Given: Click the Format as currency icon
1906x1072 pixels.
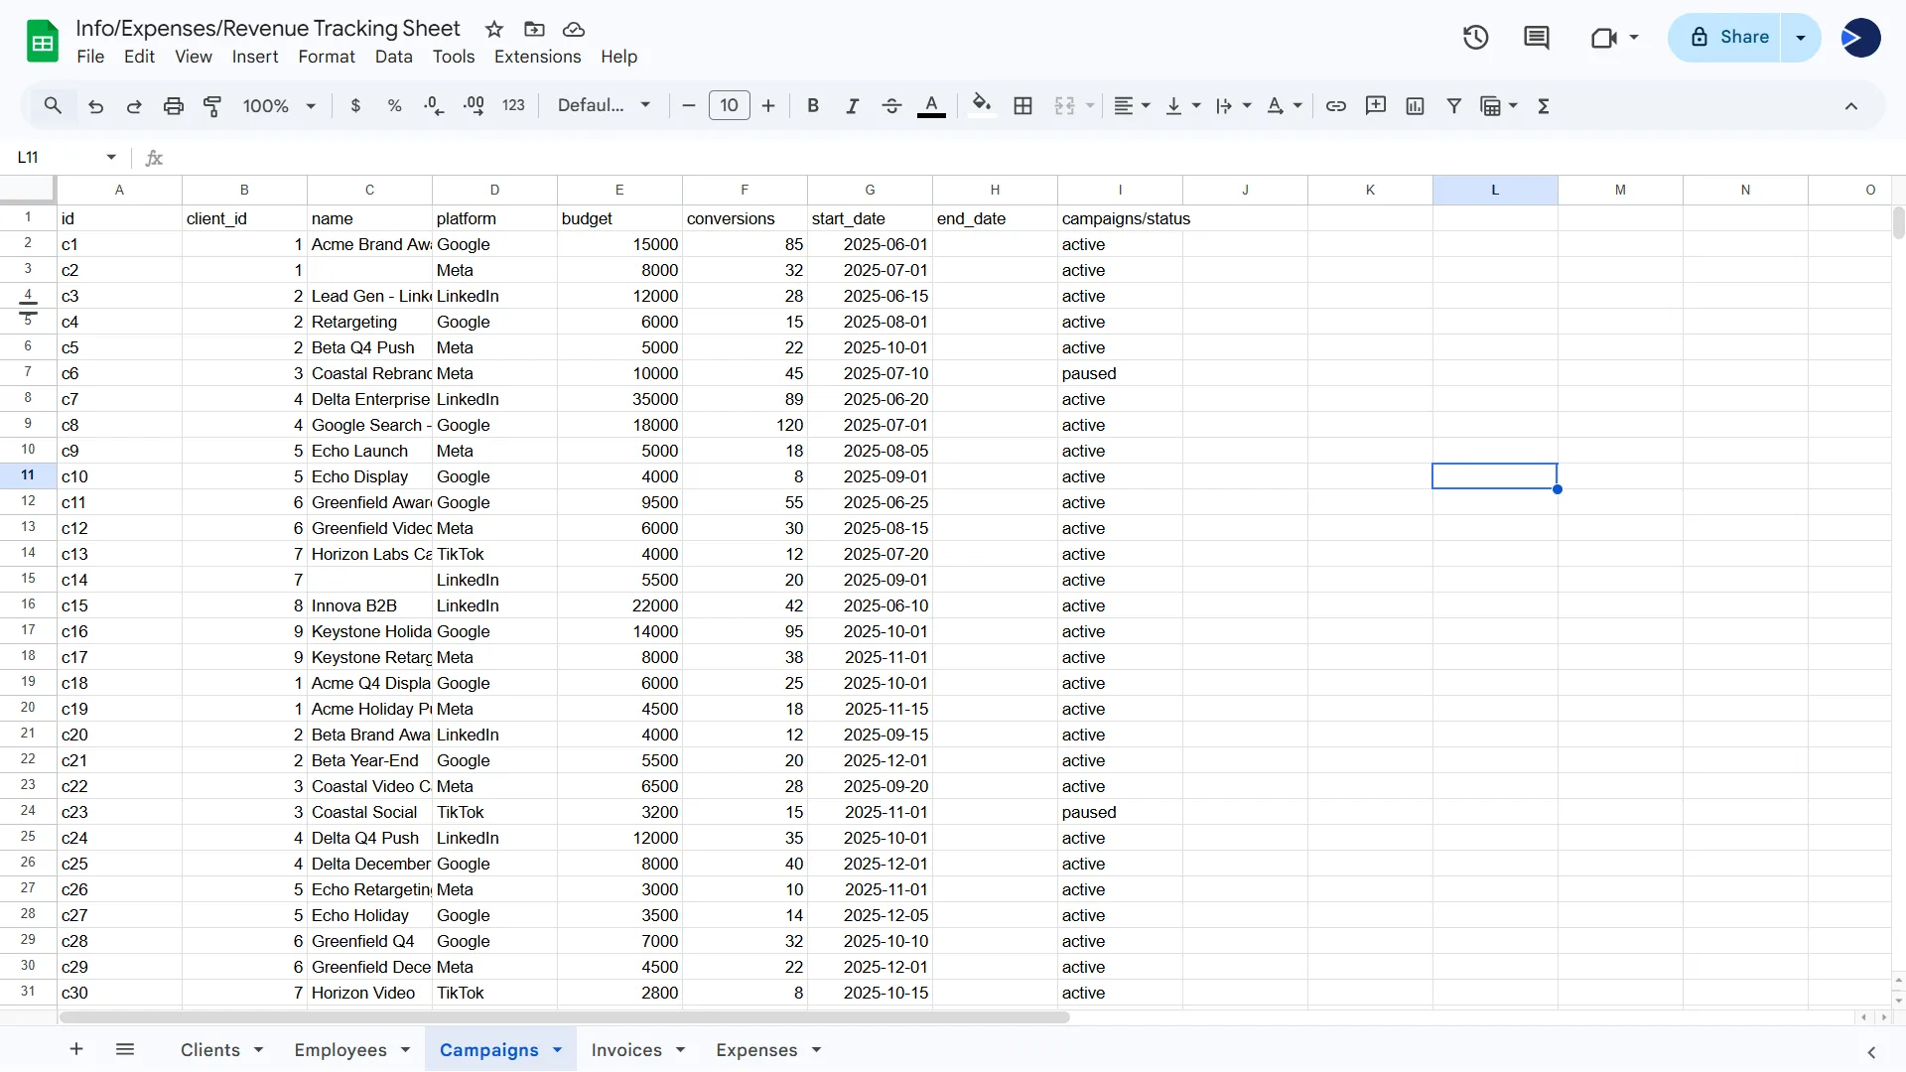Looking at the screenshot, I should (357, 105).
